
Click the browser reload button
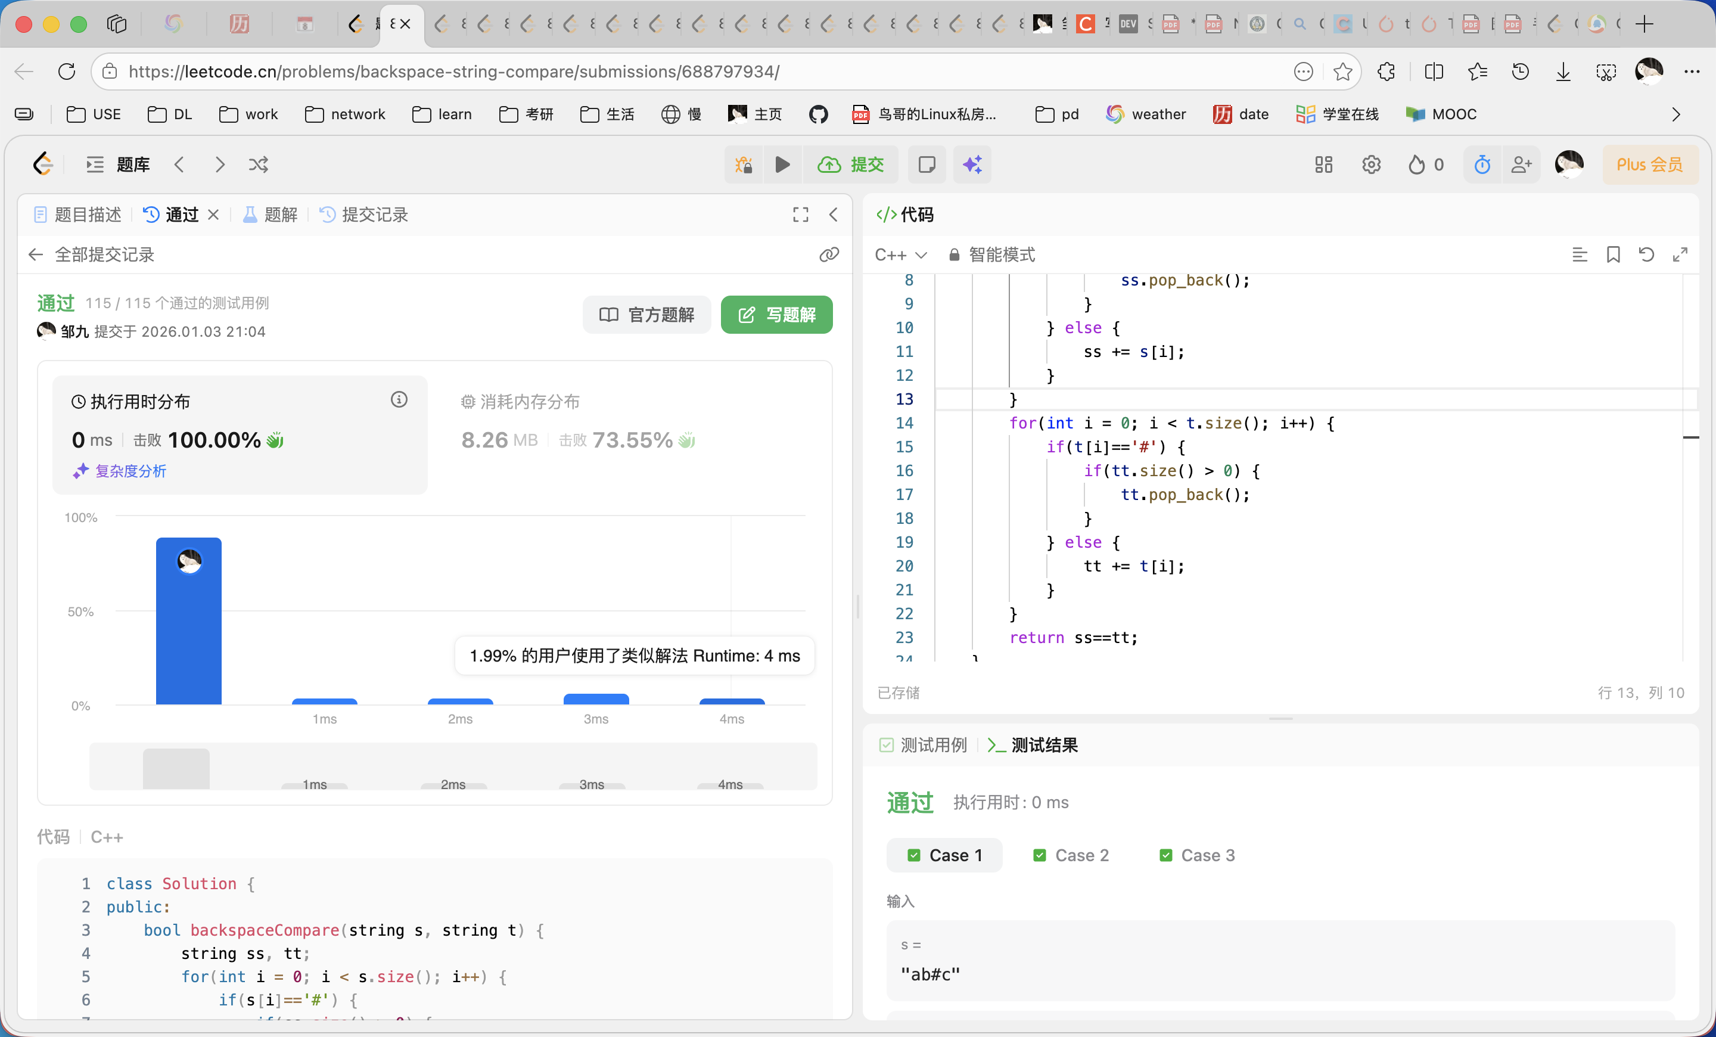[66, 71]
